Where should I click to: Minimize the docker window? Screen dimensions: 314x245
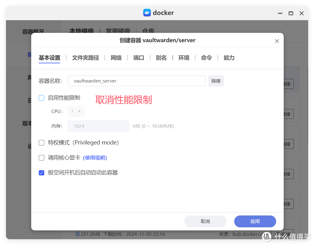click(280, 13)
